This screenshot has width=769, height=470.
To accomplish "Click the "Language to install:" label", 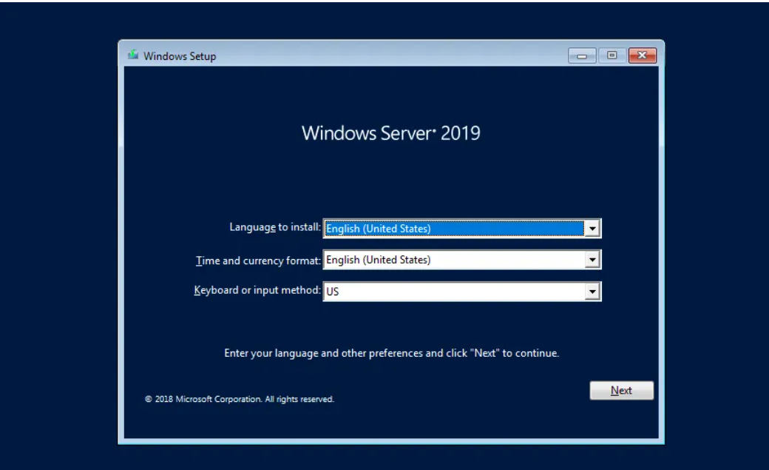I will point(274,227).
